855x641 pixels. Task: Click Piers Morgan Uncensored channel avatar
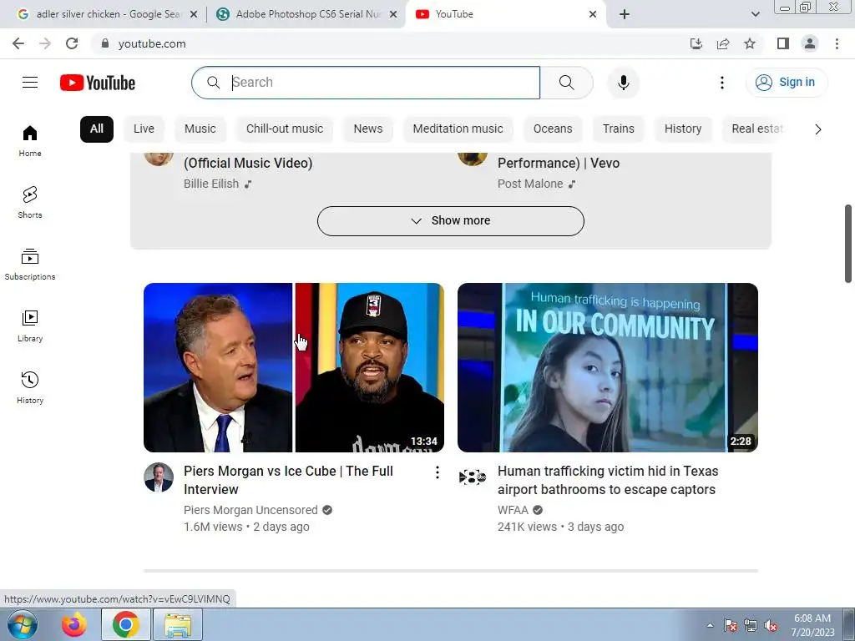(x=159, y=477)
